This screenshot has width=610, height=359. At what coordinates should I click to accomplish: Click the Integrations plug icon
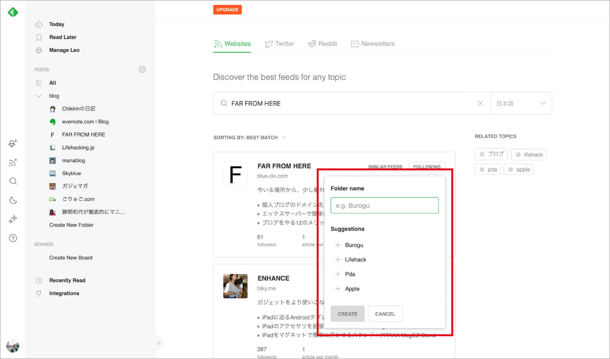point(39,294)
